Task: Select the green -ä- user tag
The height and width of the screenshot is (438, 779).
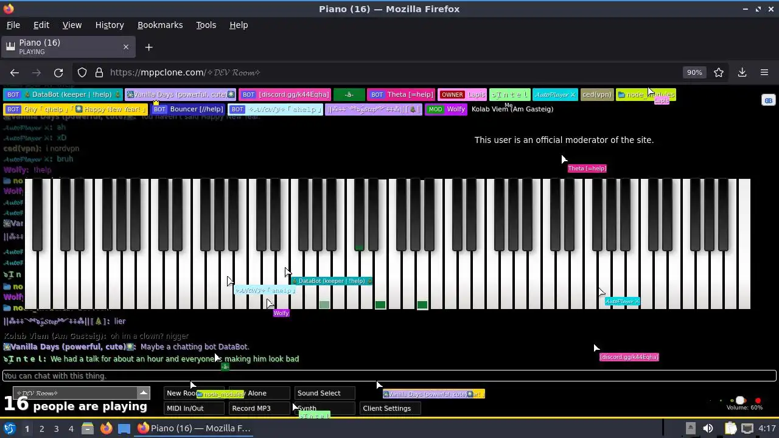Action: click(349, 94)
